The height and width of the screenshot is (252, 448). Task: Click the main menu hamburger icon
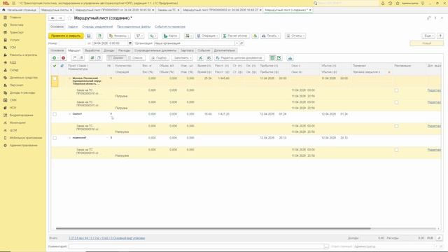(13, 3)
